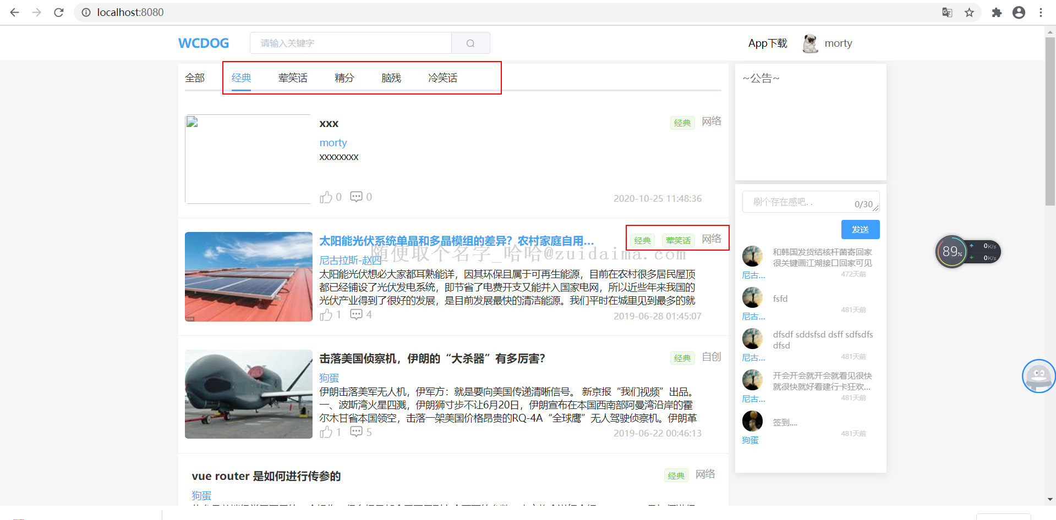Open comments on the xxx post
Viewport: 1056px width, 520px height.
pos(357,196)
